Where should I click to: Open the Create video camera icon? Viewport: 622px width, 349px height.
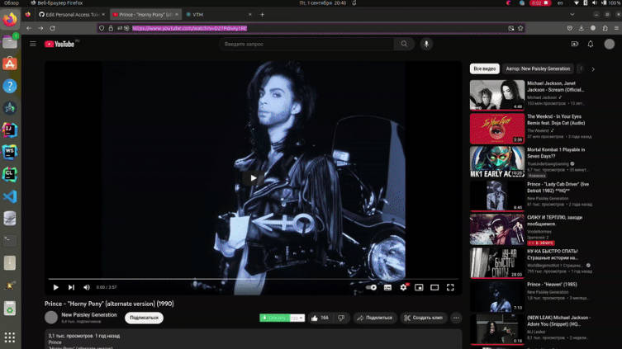(574, 44)
